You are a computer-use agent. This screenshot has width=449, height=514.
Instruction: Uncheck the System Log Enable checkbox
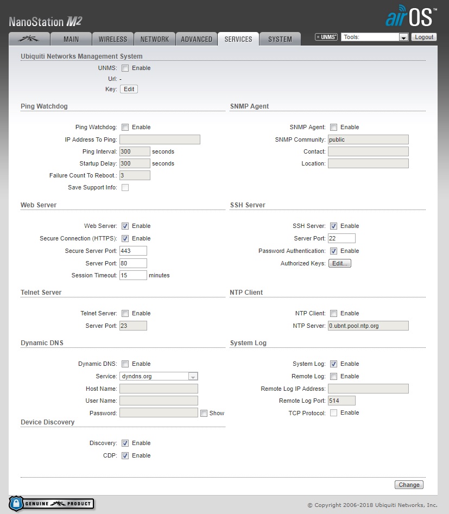pyautogui.click(x=333, y=364)
